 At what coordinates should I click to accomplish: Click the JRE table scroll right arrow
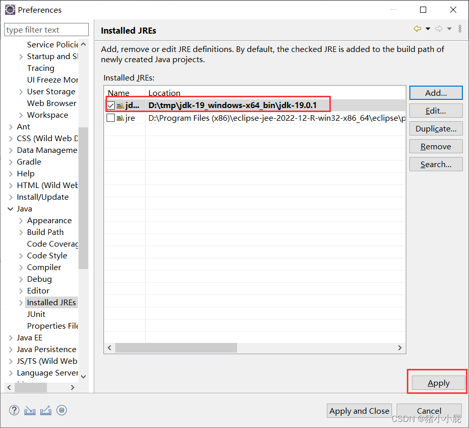click(400, 347)
